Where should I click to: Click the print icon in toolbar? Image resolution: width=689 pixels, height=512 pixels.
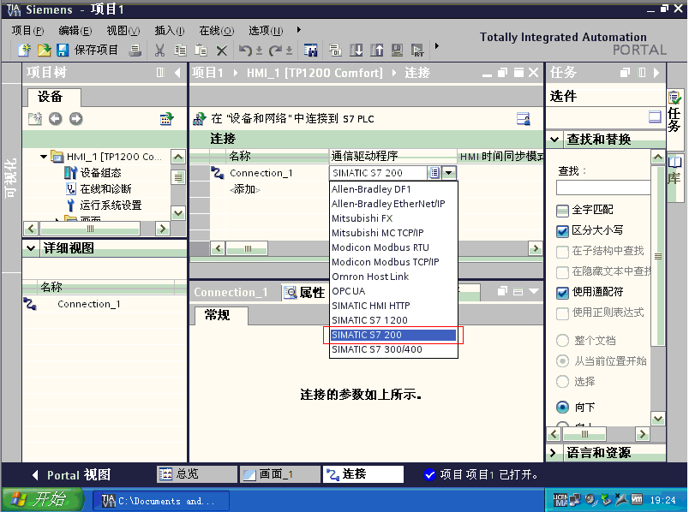(x=135, y=51)
